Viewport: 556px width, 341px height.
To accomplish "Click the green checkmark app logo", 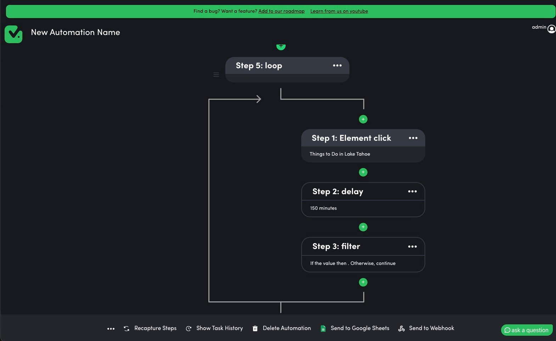I will [x=13, y=34].
